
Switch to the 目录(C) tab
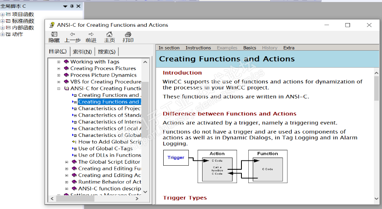[x=58, y=51]
